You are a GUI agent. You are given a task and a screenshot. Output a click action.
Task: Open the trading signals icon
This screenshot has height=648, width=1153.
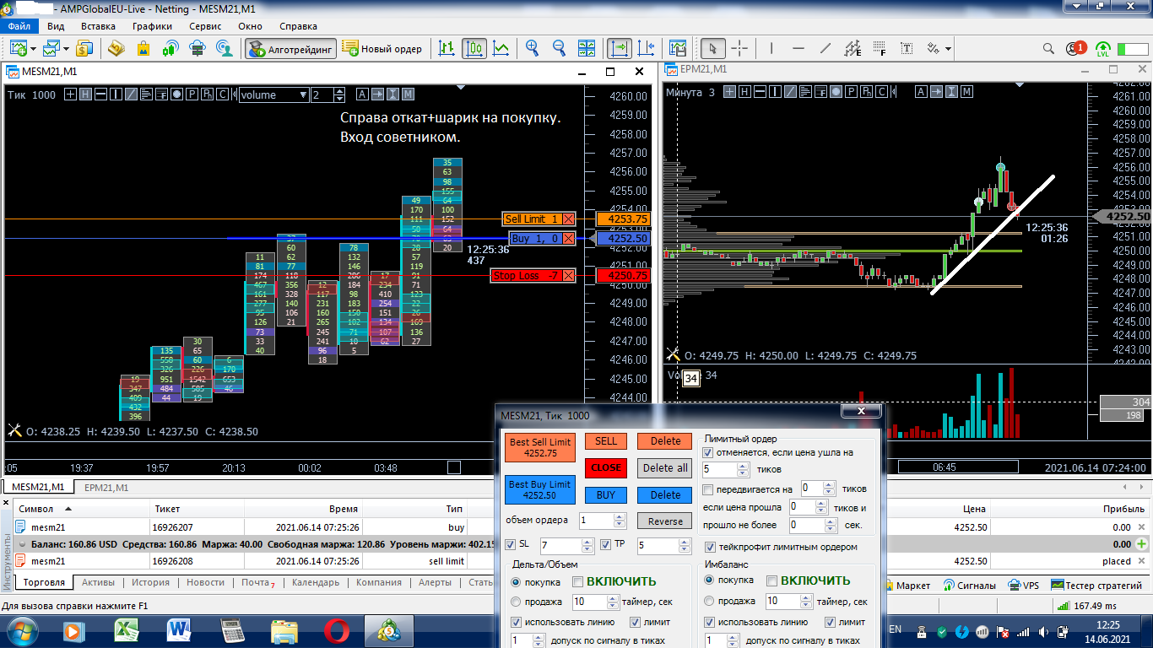pyautogui.click(x=170, y=49)
